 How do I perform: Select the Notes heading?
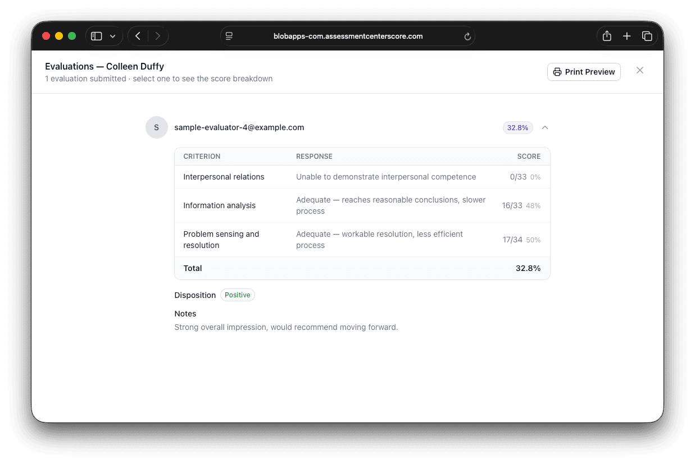185,314
